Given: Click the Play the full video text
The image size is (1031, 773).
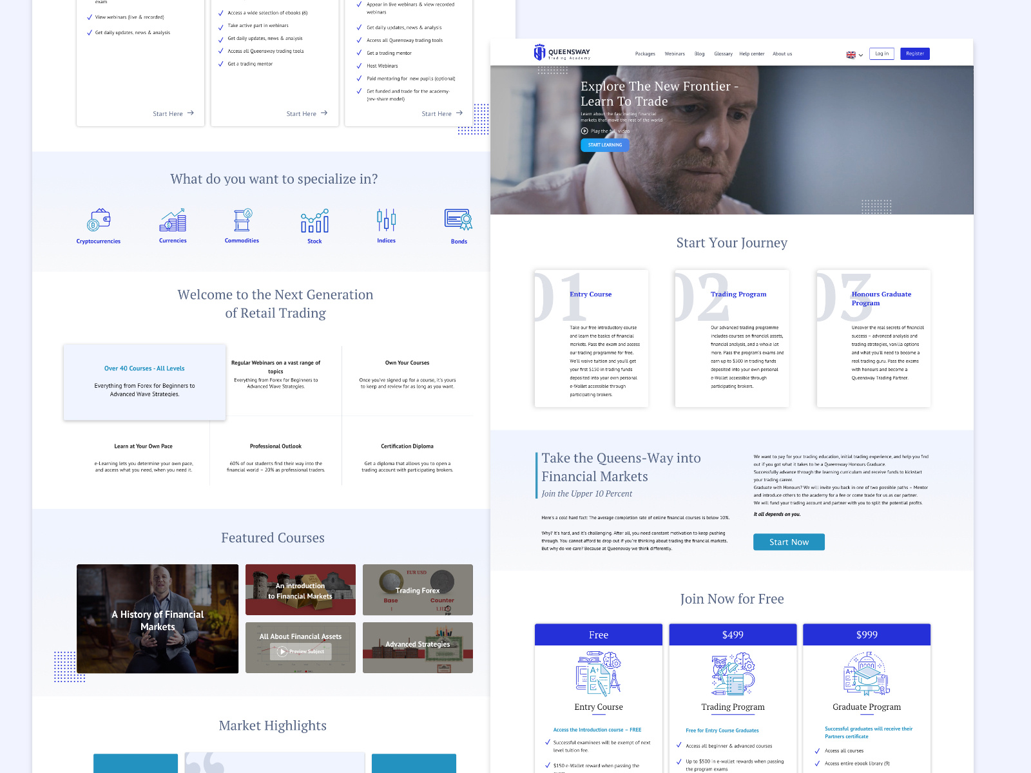Looking at the screenshot, I should click(x=610, y=131).
